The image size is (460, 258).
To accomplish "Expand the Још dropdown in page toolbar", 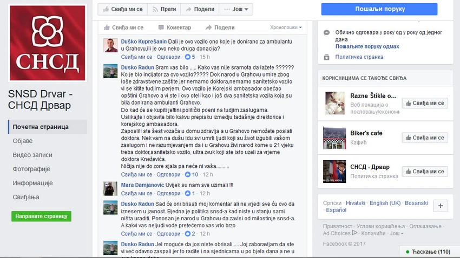I will coord(236,9).
